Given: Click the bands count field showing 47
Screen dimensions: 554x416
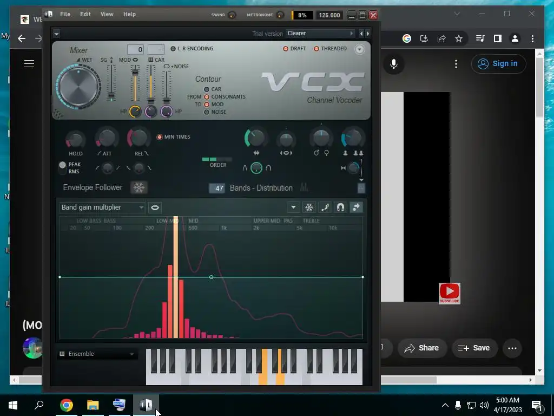Looking at the screenshot, I should tap(217, 188).
